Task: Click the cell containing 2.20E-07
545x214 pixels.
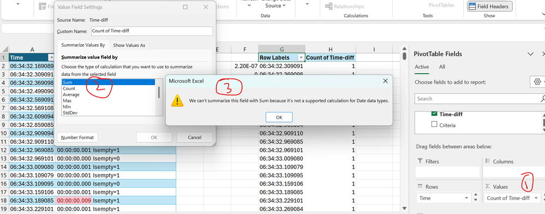Action: [245, 66]
